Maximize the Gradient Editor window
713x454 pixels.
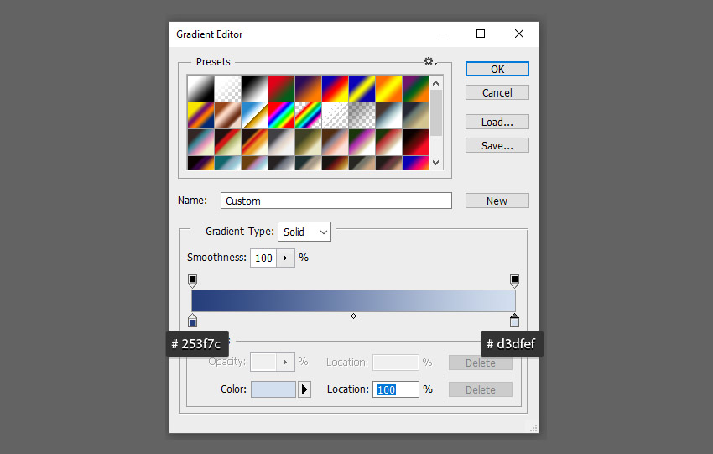tap(480, 34)
